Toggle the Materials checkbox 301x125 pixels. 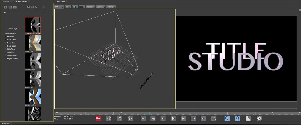click(5, 36)
